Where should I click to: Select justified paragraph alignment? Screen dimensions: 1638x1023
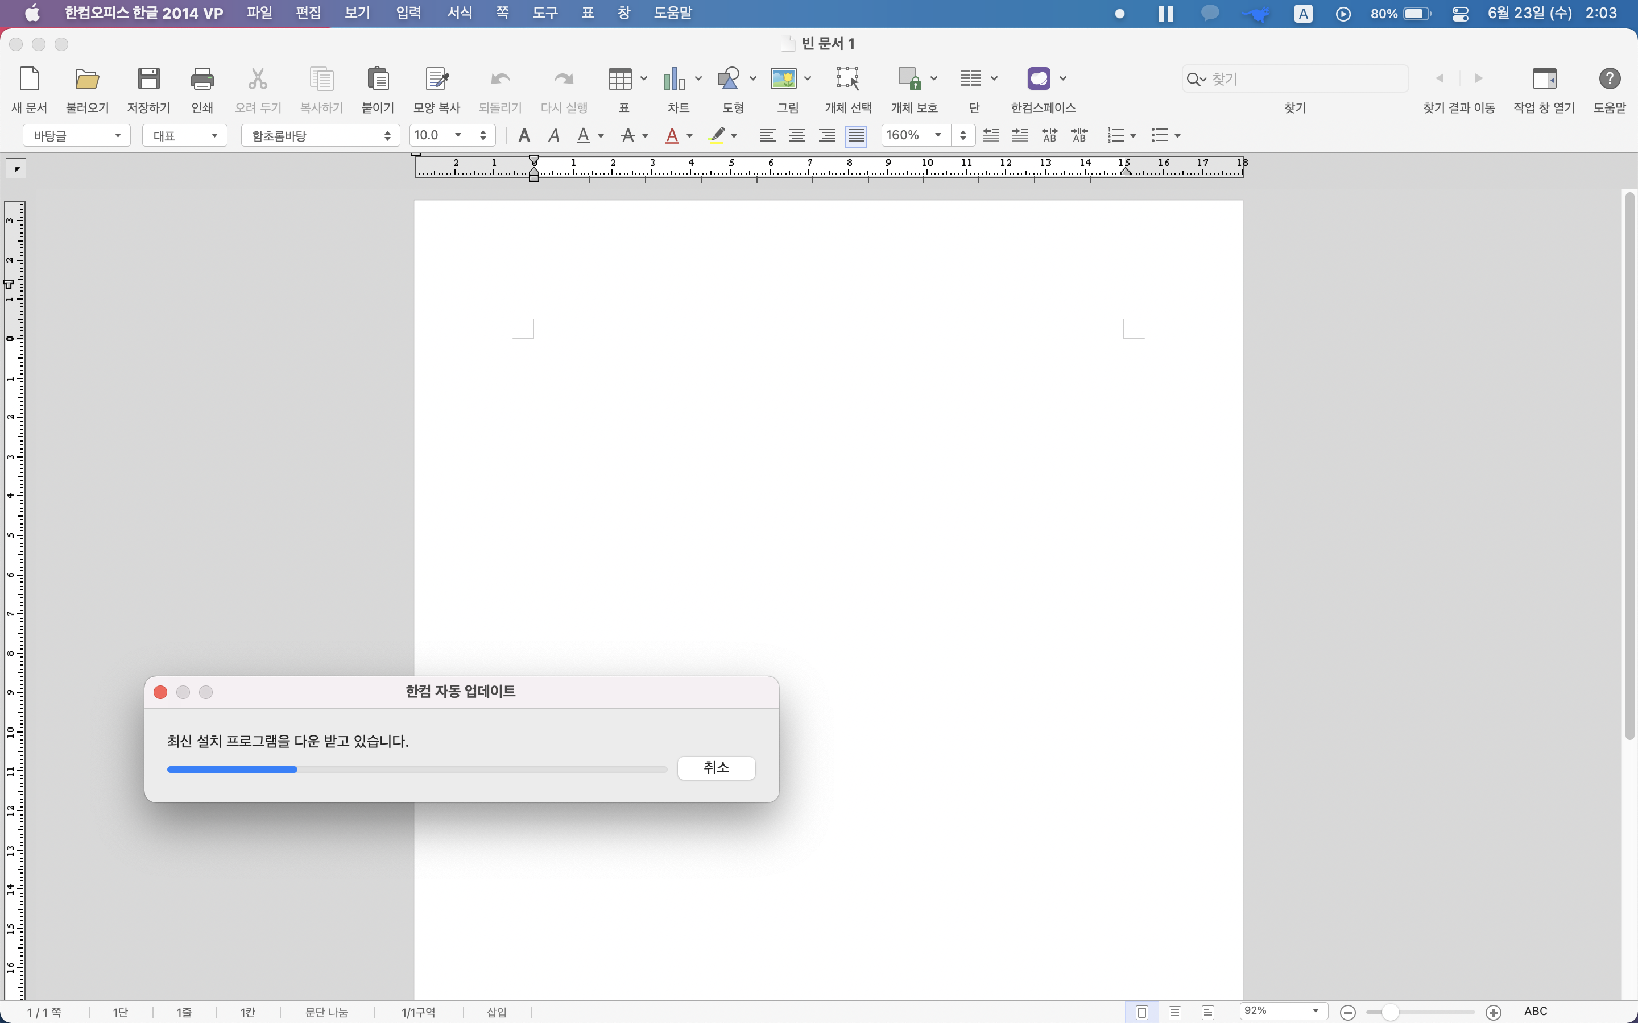pos(856,135)
